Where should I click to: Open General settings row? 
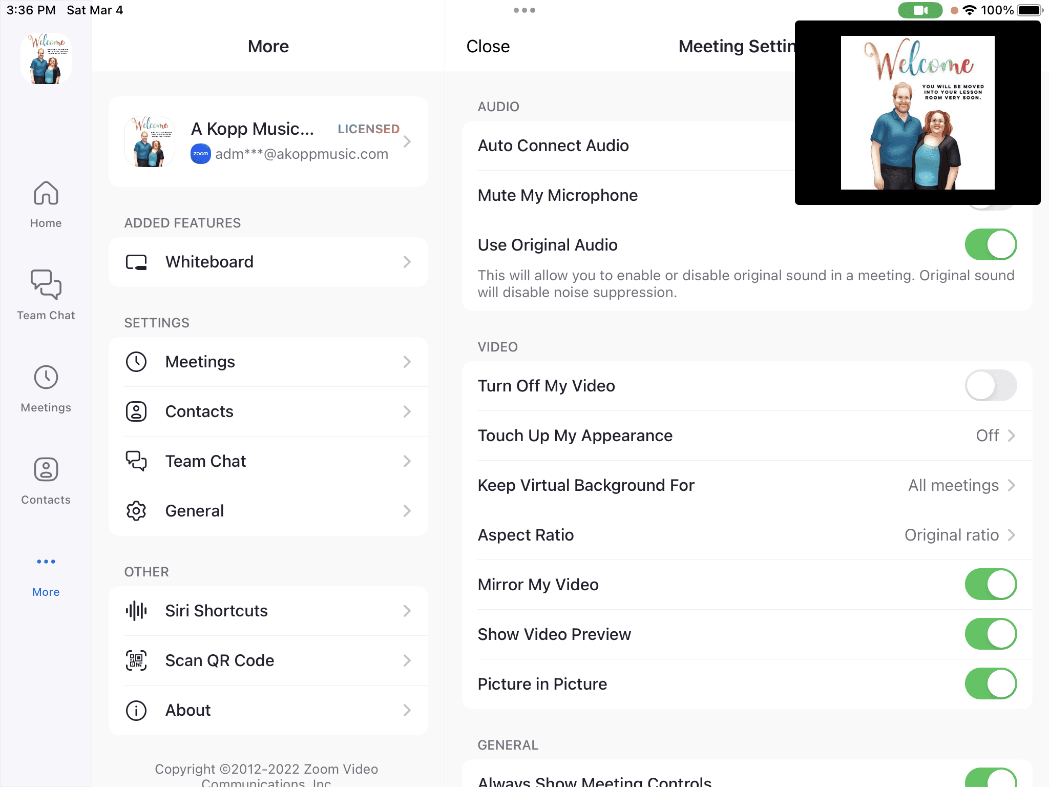(268, 511)
